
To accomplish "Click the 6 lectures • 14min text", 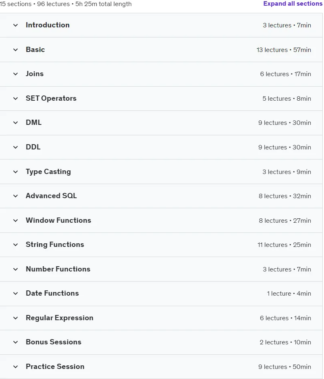I will tap(285, 318).
